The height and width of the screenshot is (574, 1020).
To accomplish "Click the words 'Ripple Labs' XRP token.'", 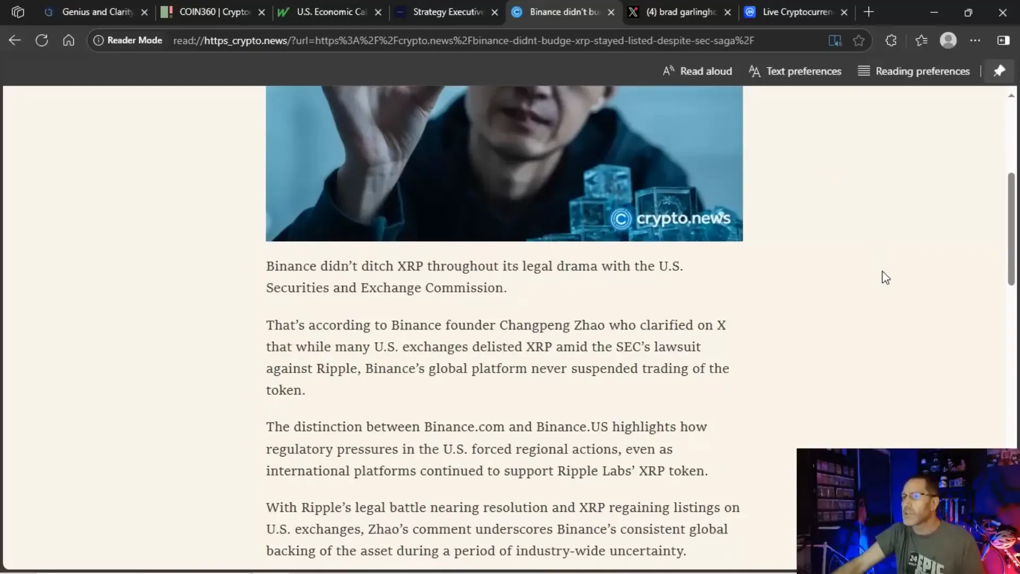I will pyautogui.click(x=632, y=471).
